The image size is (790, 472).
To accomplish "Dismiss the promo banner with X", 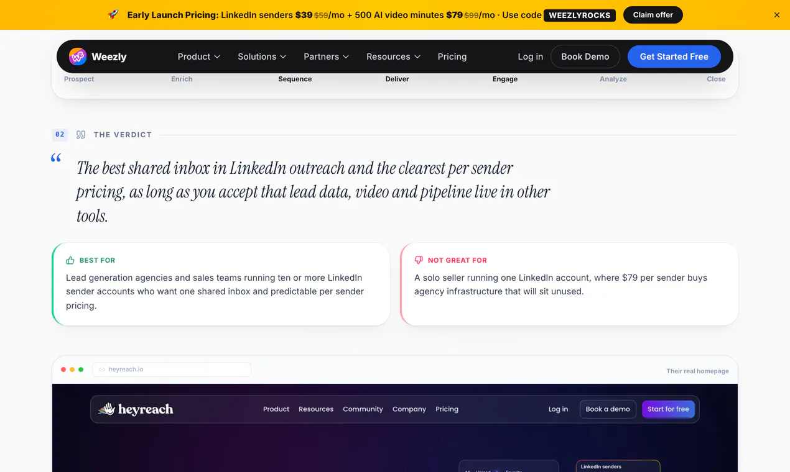I will 777,15.
